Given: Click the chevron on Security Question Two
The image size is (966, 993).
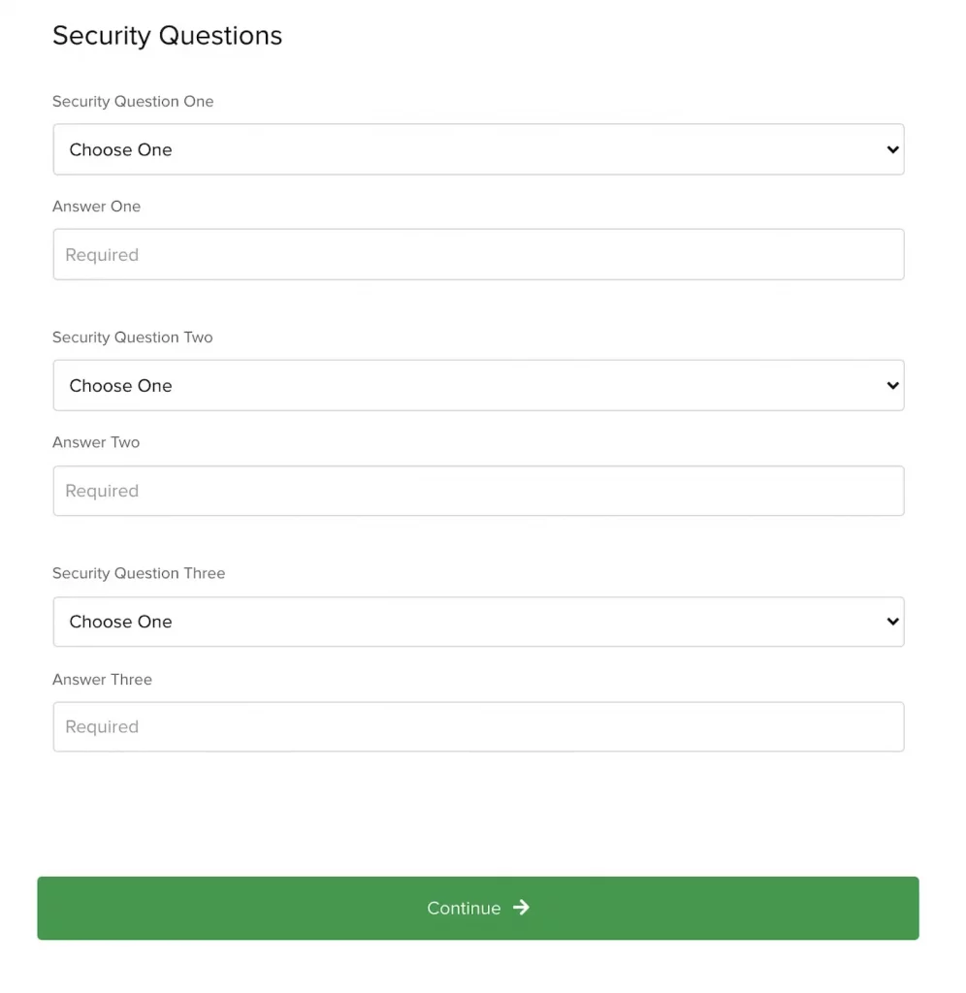Looking at the screenshot, I should pos(892,386).
